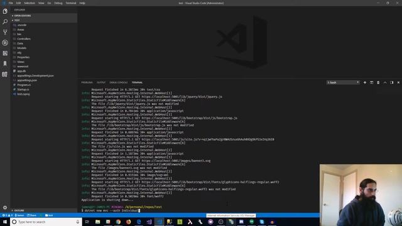The width and height of the screenshot is (402, 226).
Task: Switch to the DEBUG CONSOLE tab
Action: click(x=119, y=82)
